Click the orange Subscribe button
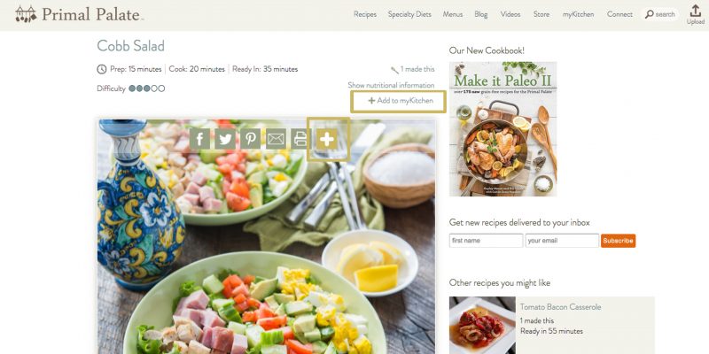Screen dimensions: 709x354 coord(618,241)
